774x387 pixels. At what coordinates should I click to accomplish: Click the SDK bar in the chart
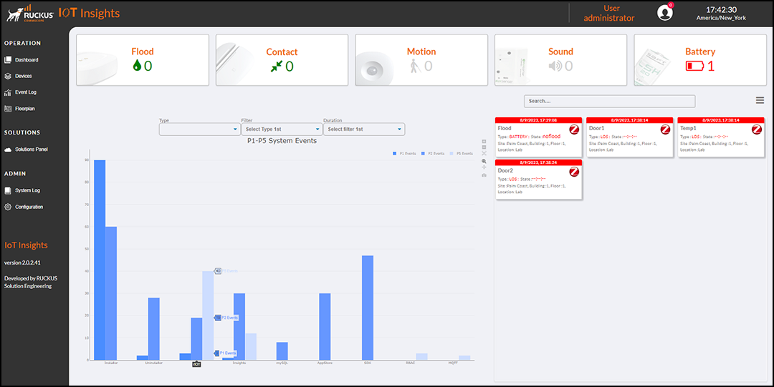coord(368,308)
